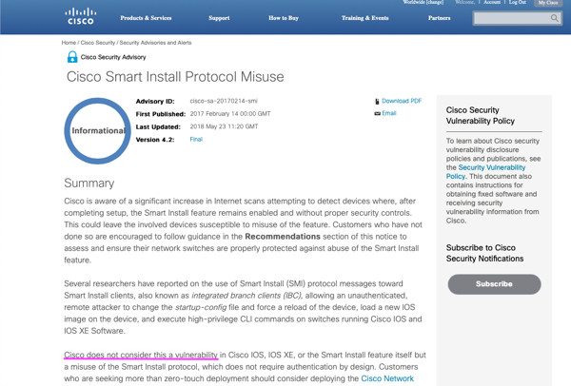Click the PDF document icon

377,102
